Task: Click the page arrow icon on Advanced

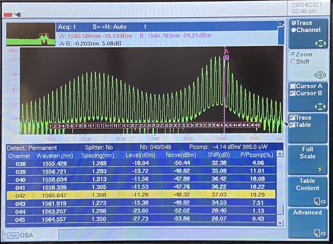Action: click(320, 233)
